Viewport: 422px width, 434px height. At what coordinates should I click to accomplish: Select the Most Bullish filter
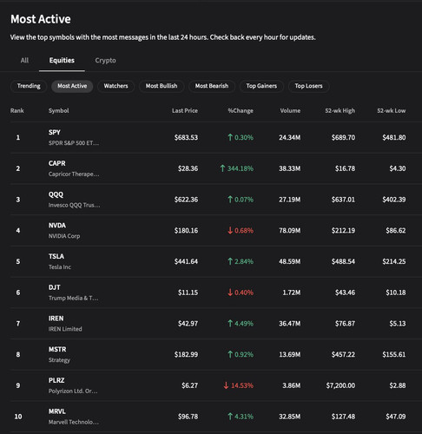pos(162,86)
